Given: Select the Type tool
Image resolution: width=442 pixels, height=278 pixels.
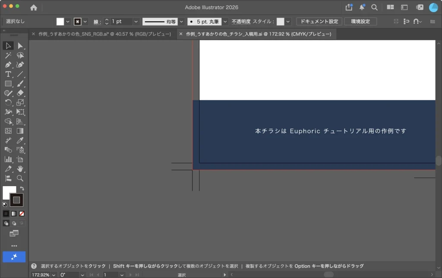Looking at the screenshot, I should [8, 74].
